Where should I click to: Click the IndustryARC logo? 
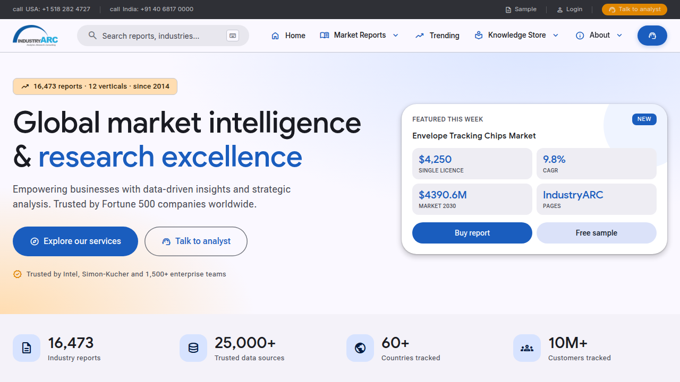[x=36, y=36]
